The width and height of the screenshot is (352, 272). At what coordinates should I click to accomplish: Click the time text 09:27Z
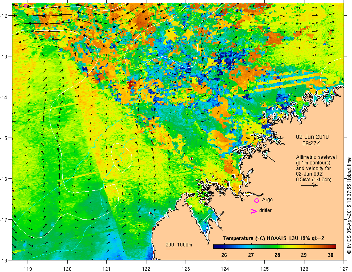(x=311, y=143)
